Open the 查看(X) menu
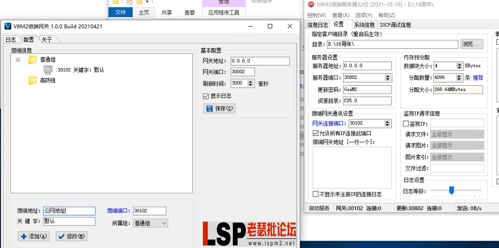Viewport: 499px width, 248px height. (341, 15)
